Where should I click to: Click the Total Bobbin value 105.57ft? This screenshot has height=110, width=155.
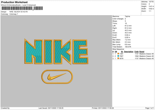(128, 47)
